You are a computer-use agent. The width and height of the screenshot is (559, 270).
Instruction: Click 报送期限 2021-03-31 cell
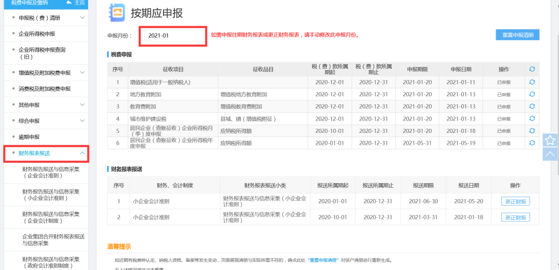tap(423, 217)
